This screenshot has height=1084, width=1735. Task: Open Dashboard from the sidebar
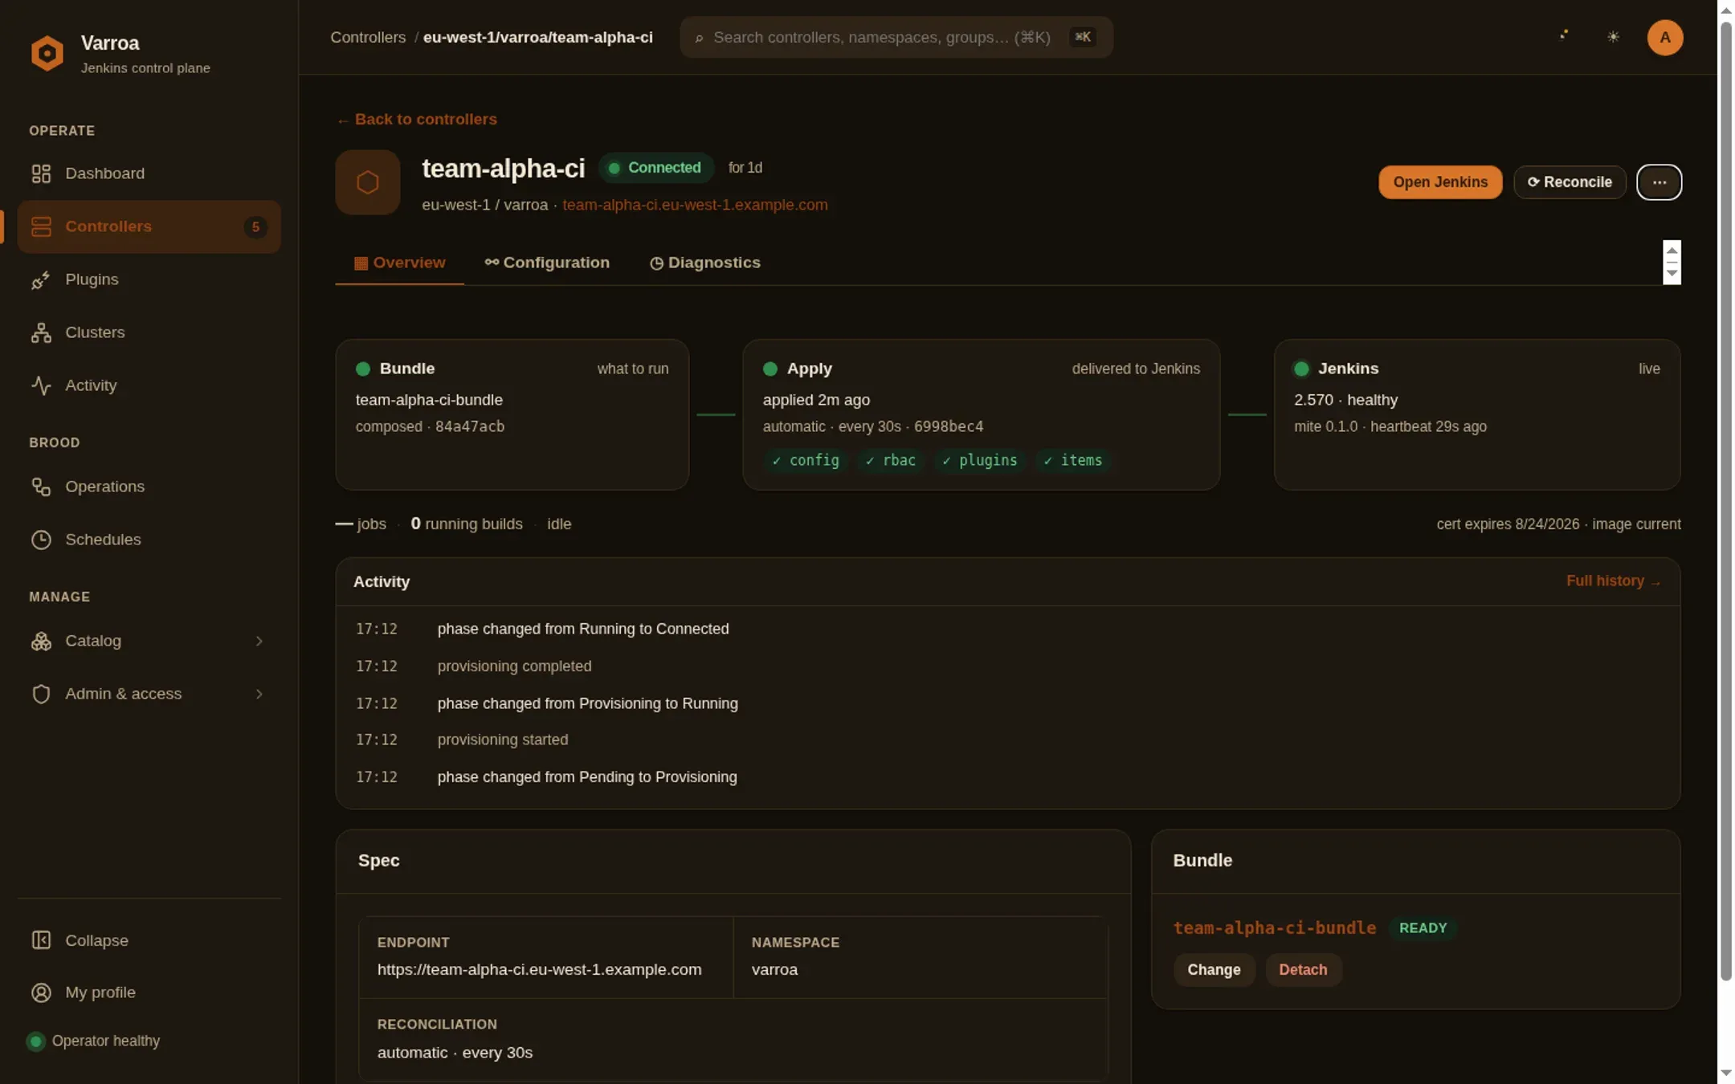pyautogui.click(x=149, y=173)
